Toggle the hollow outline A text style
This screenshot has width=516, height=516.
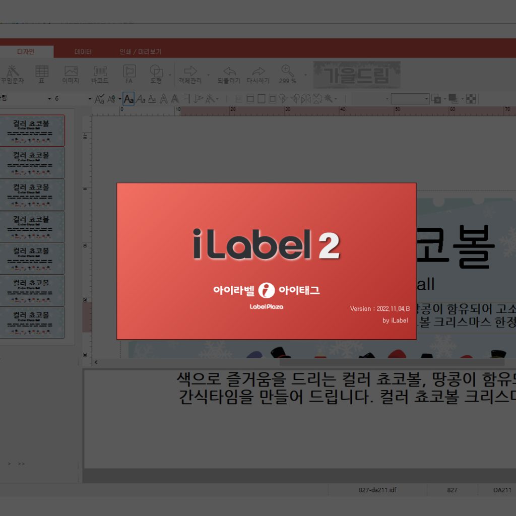[164, 99]
